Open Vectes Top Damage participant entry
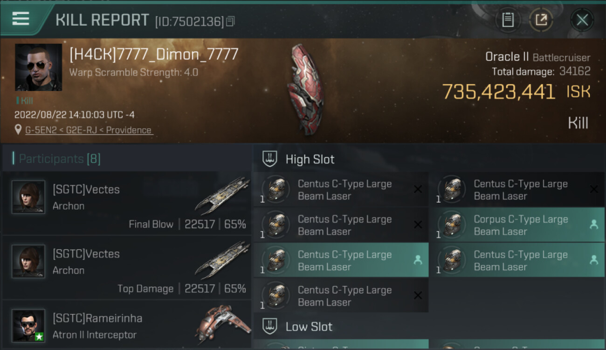This screenshot has height=350, width=606. click(x=127, y=268)
